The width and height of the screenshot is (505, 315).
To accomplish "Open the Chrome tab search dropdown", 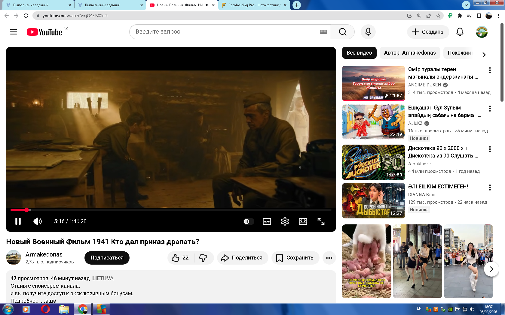I will pos(466,5).
